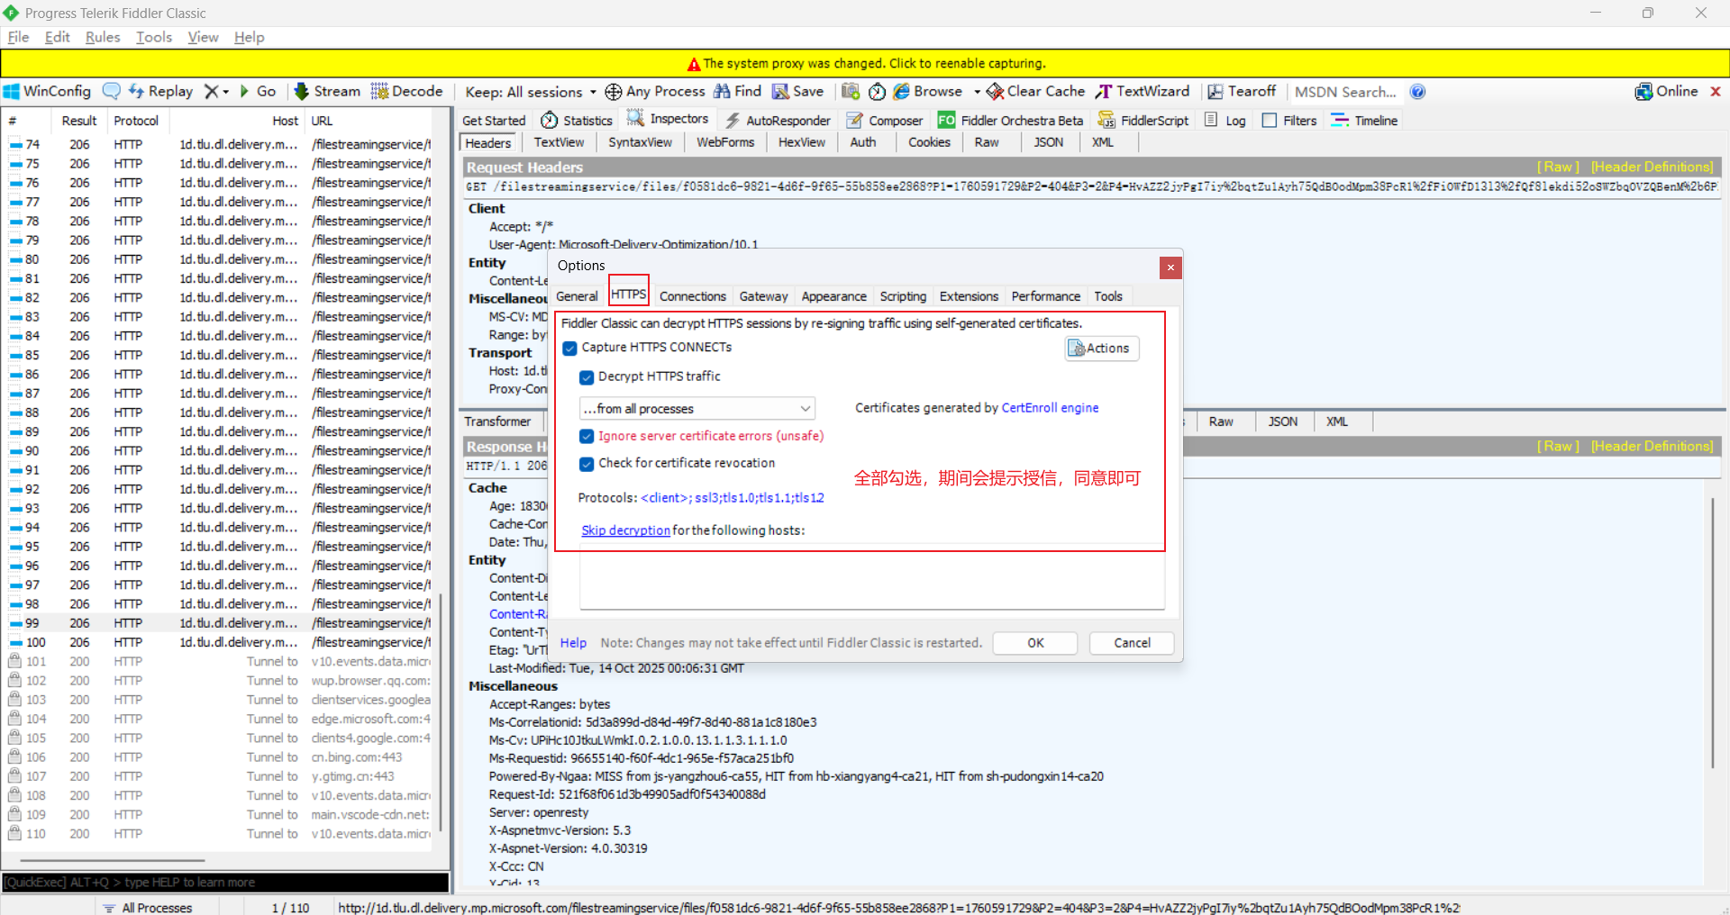Click yellow proxy changed warning bar

point(865,63)
